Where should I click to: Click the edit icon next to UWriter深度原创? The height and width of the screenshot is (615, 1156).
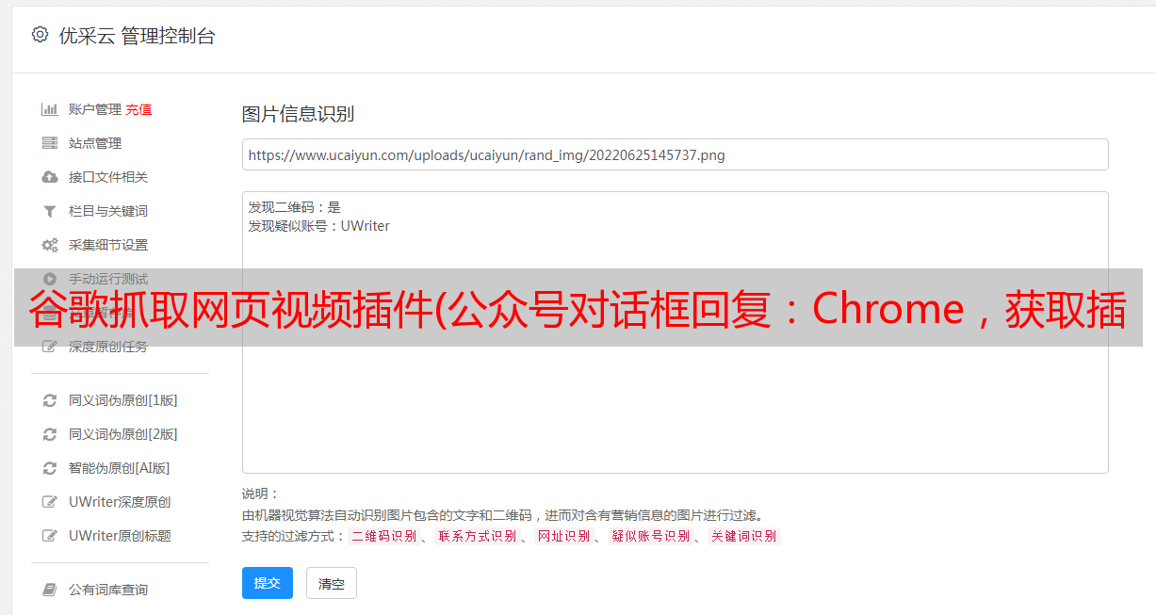click(x=50, y=502)
